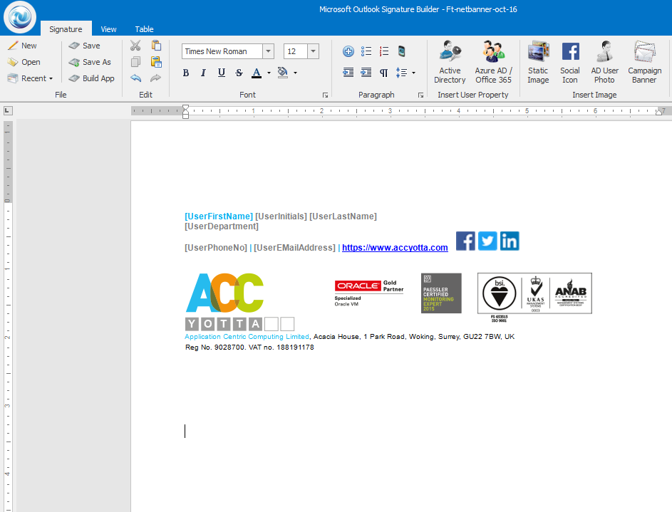Toggle show paragraph marks
Screen dimensions: 672x512
click(x=384, y=73)
